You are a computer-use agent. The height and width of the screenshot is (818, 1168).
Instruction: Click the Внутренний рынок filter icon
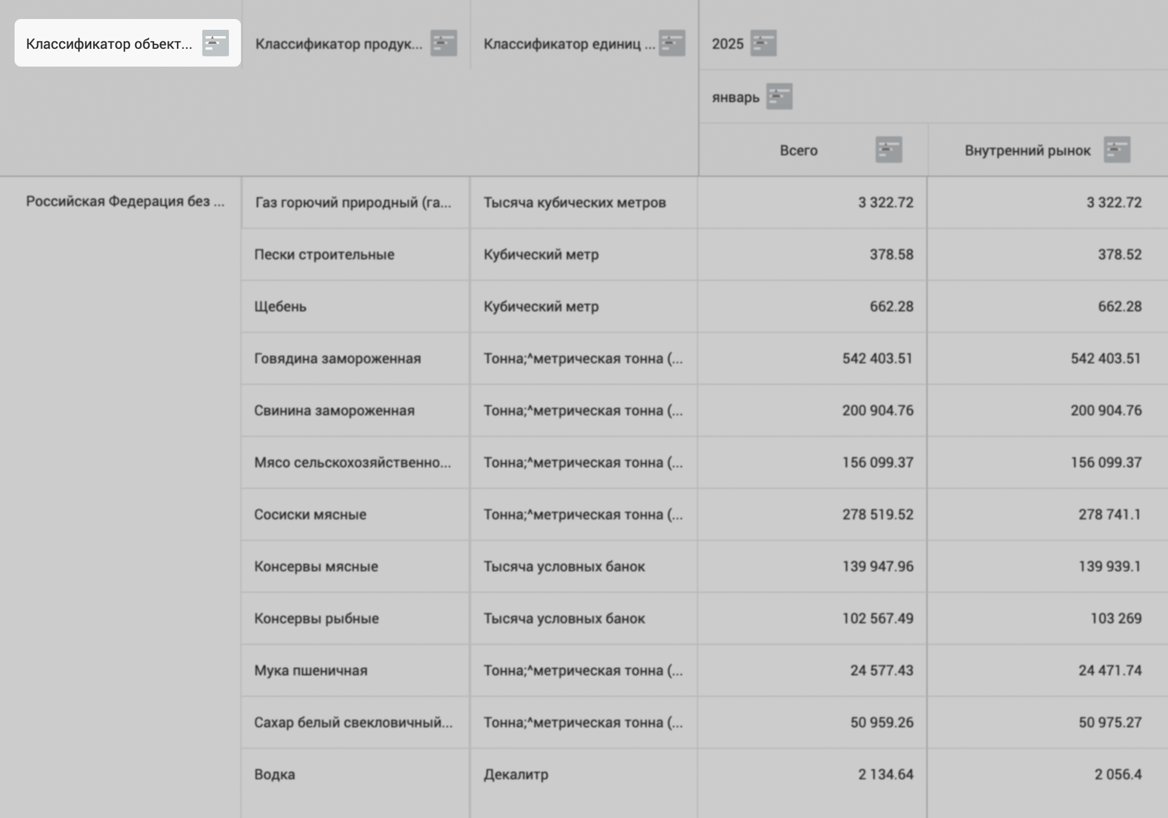[1117, 150]
